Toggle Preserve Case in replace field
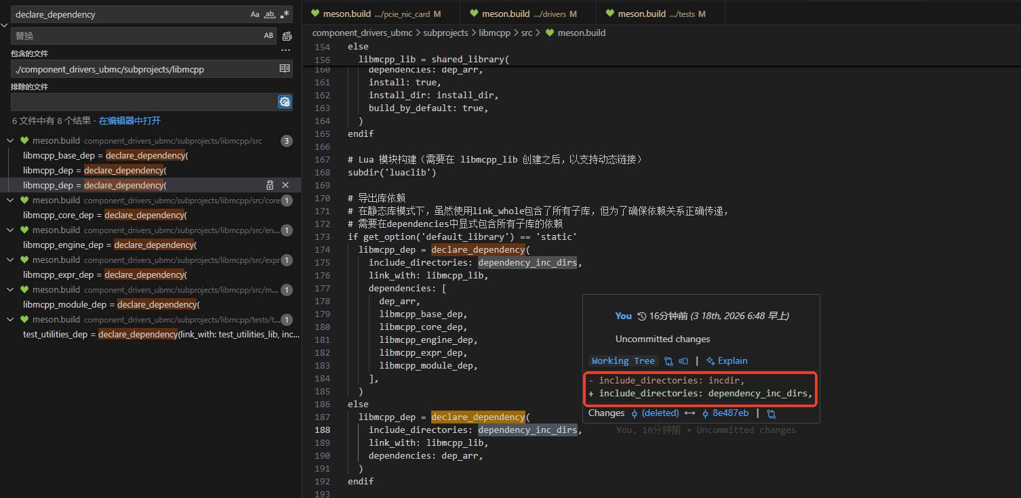The image size is (1021, 498). click(268, 36)
